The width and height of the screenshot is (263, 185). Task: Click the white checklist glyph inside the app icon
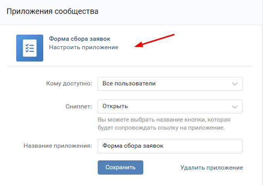pyautogui.click(x=30, y=48)
